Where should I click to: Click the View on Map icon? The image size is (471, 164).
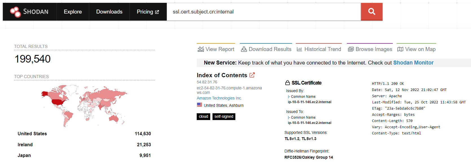click(x=400, y=49)
